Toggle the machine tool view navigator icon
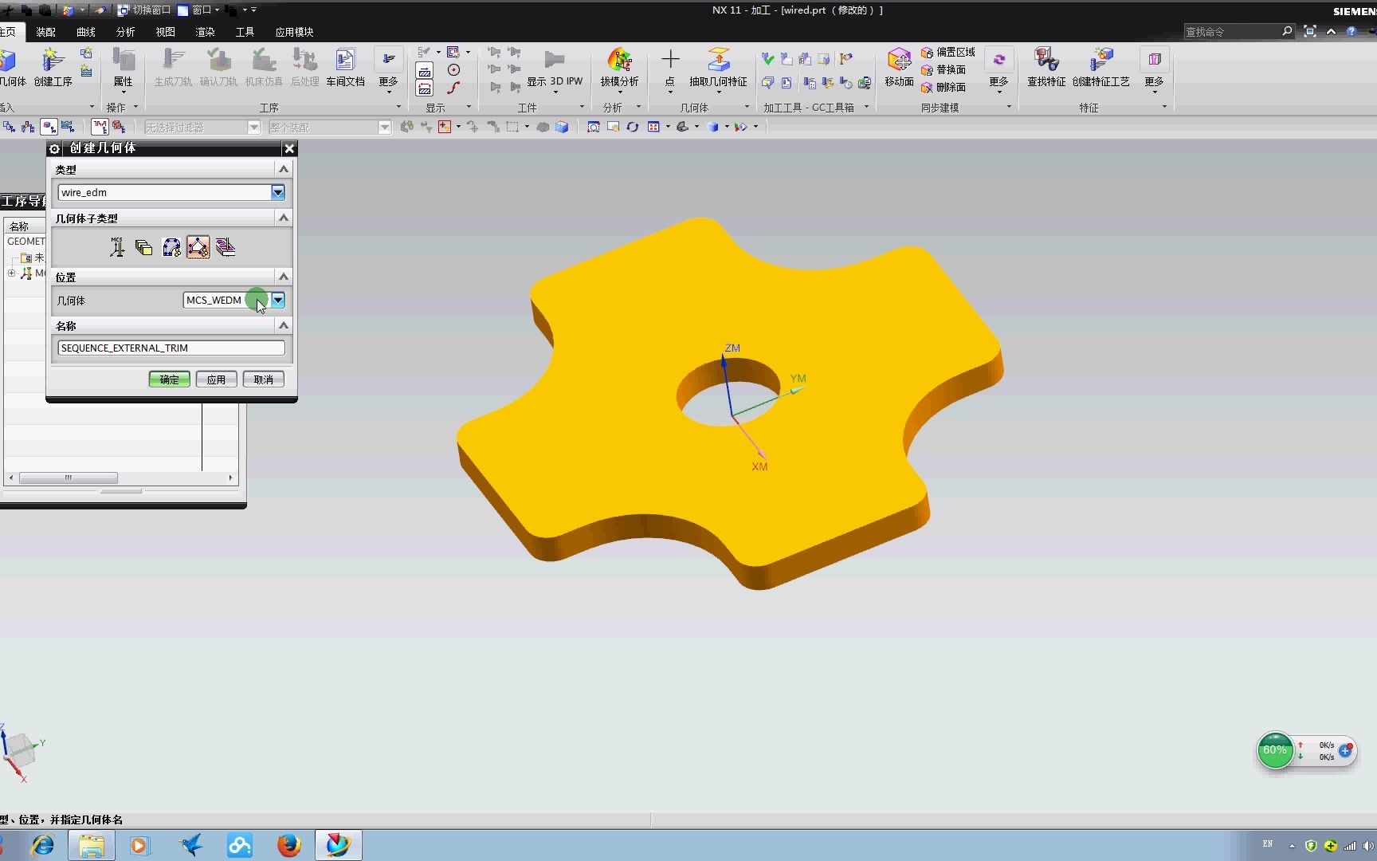Screen dimensions: 1377x861 click(29, 127)
